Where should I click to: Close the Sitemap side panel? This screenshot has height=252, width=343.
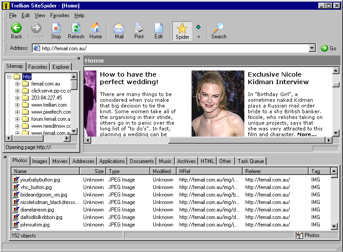coord(79,59)
